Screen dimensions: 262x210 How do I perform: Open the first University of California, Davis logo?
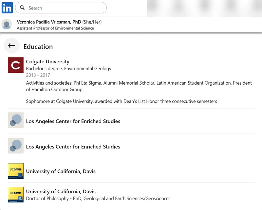click(16, 171)
